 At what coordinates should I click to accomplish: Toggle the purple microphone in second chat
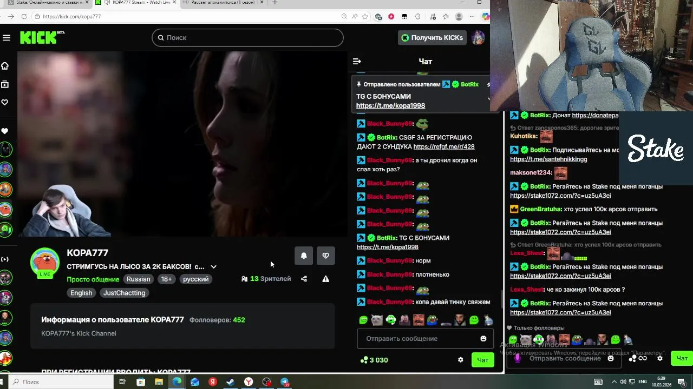pos(518,358)
